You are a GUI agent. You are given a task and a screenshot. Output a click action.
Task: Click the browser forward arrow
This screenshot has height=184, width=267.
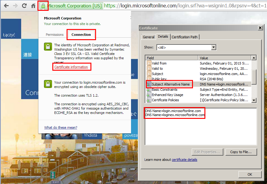pos(15,6)
